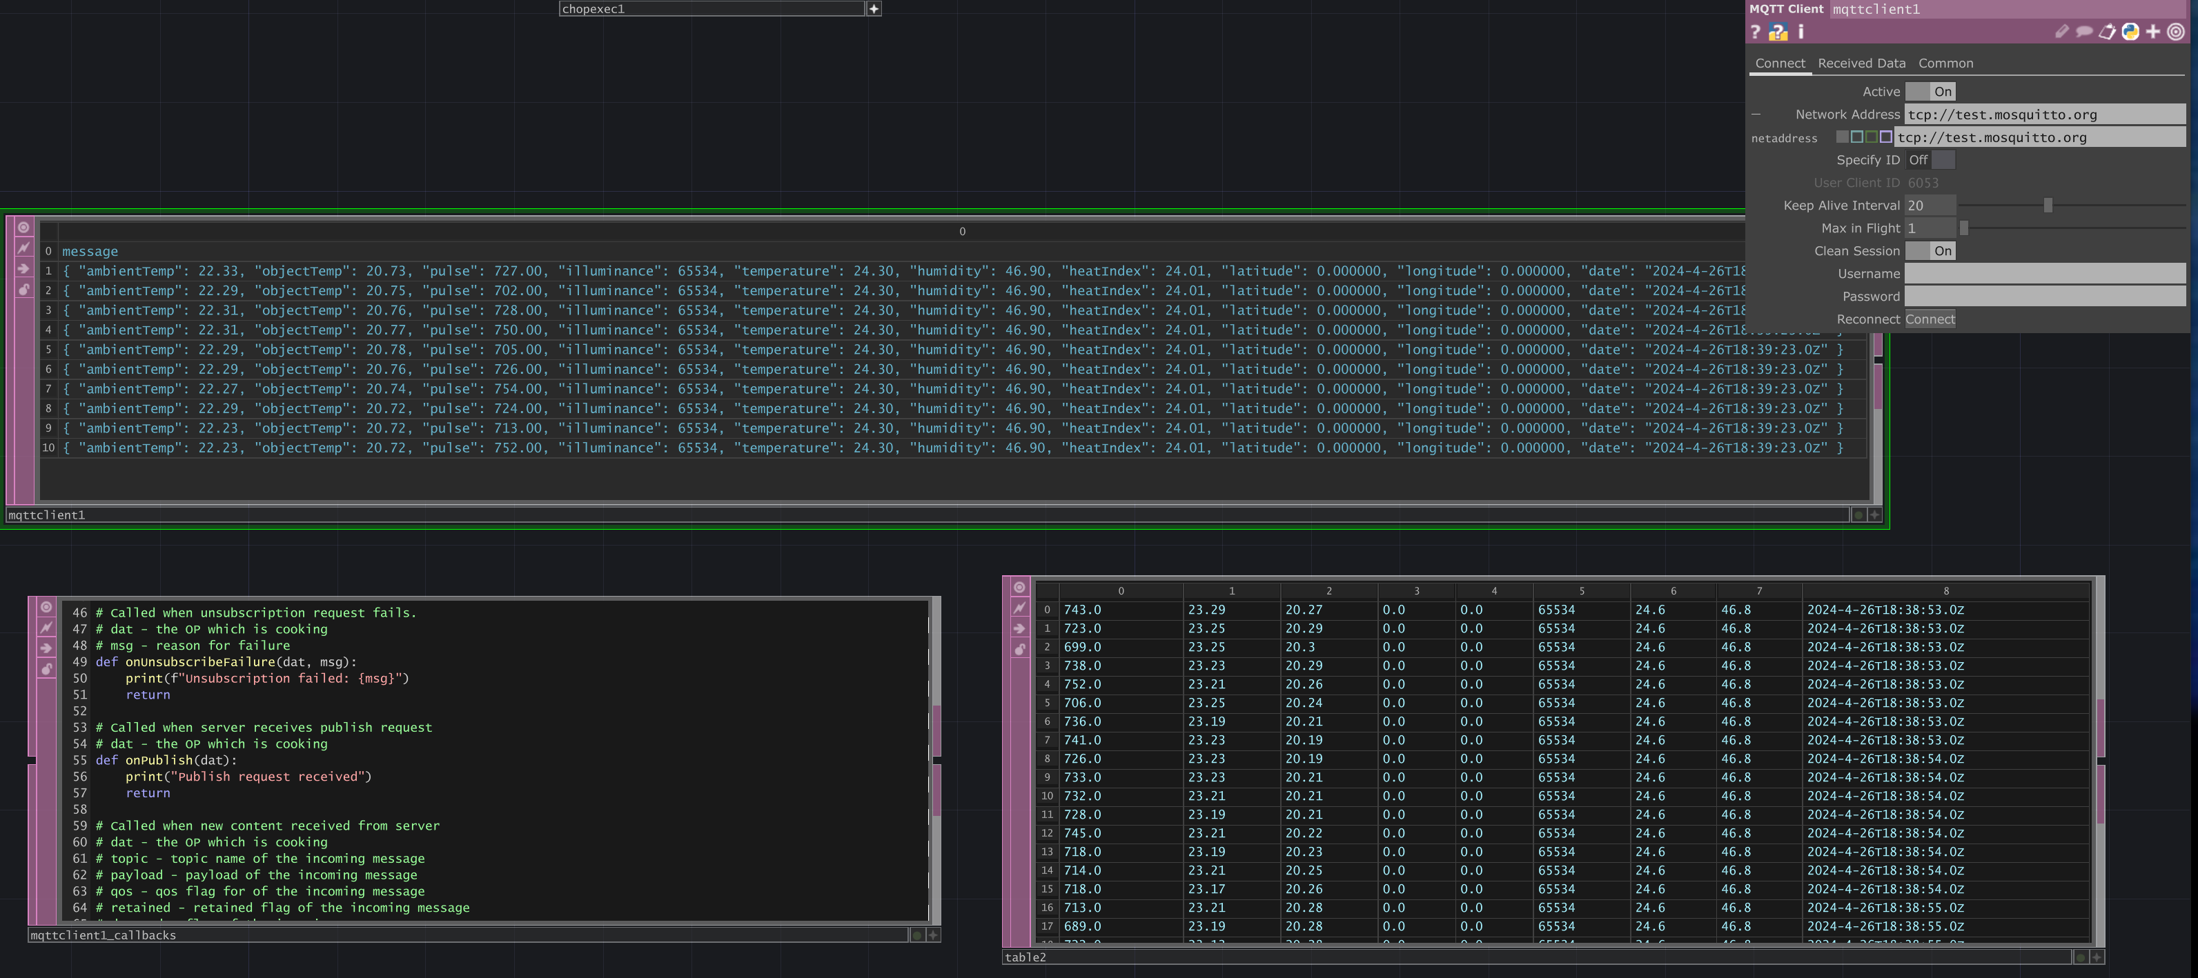Switch to Common tab

1945,64
